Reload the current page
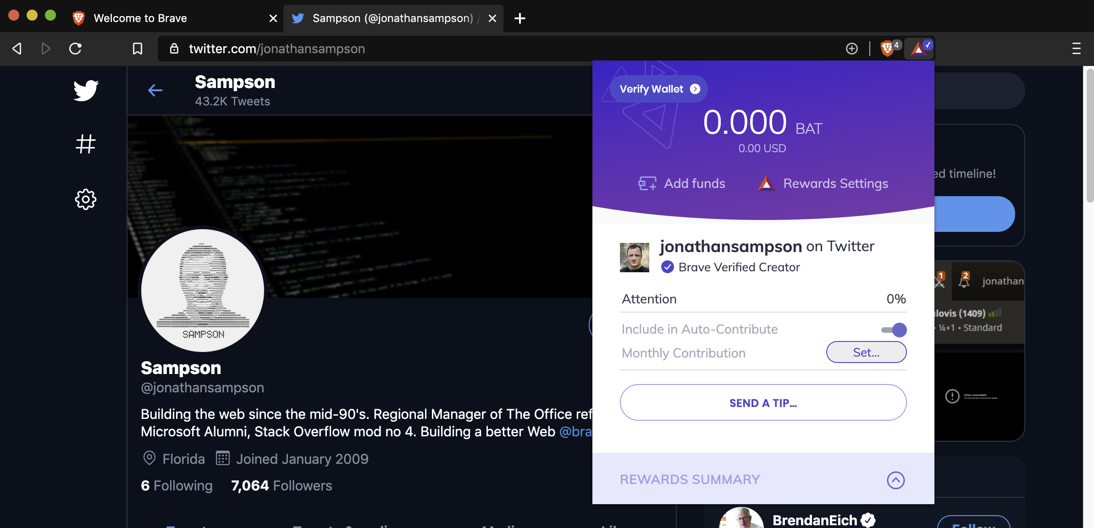Screen dimensions: 1094x528 [x=75, y=49]
